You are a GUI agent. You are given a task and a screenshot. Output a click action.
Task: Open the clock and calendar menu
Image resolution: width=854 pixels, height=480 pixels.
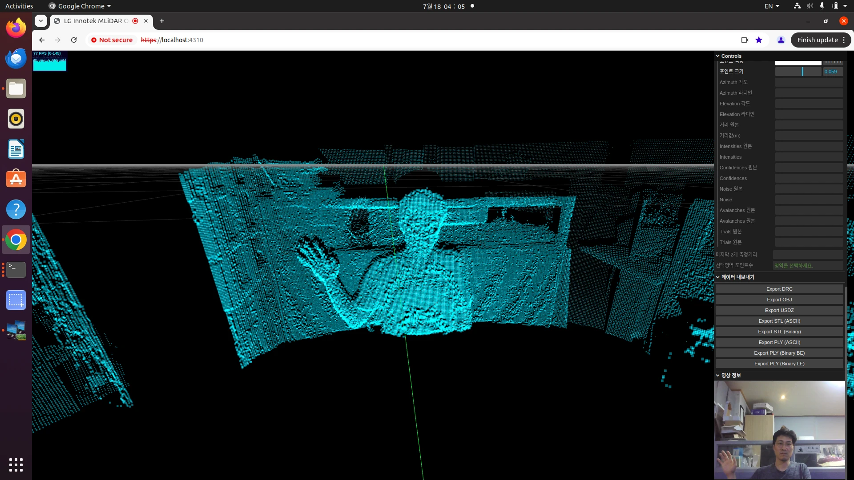pyautogui.click(x=443, y=6)
